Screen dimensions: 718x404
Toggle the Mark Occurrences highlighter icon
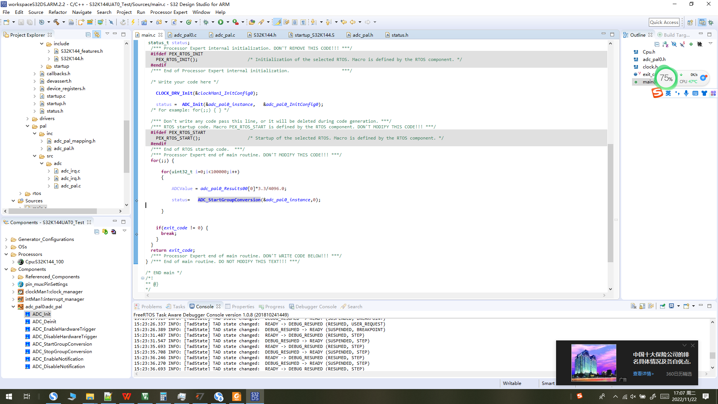coord(277,22)
